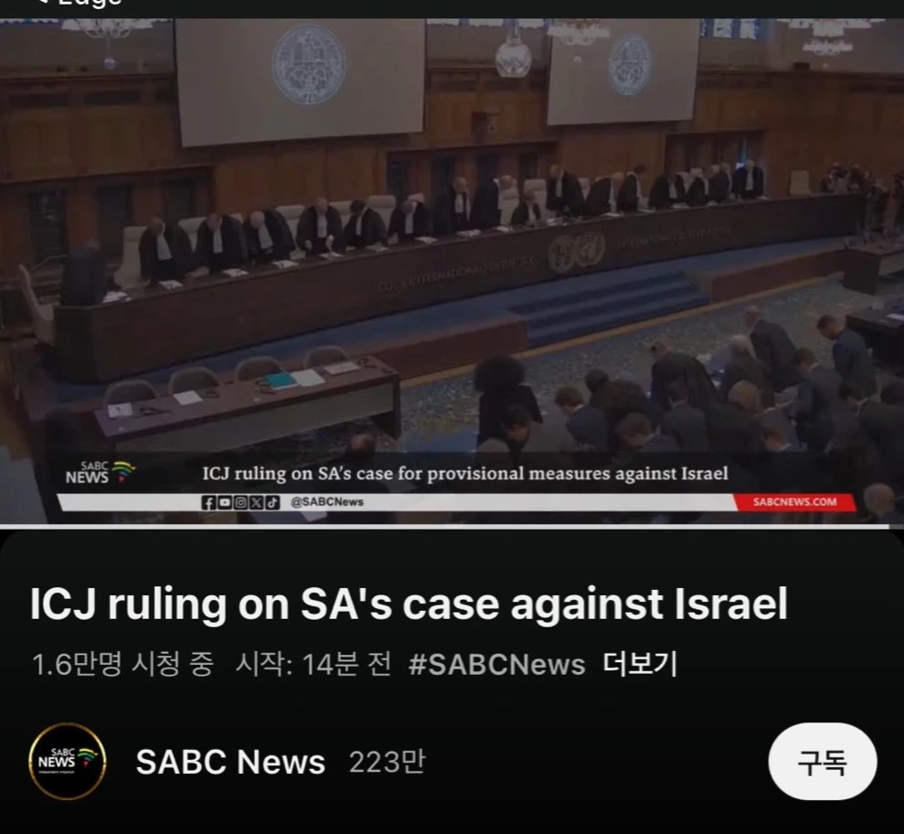Image resolution: width=904 pixels, height=834 pixels.
Task: Click the Facebook icon in the video banner
Action: click(208, 502)
